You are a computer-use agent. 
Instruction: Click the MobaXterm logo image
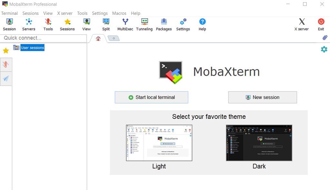[x=171, y=72]
